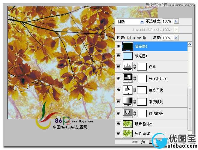Click the 亮度对比度 adjustment icon
Screen dimensions: 198x150
click(x=128, y=78)
